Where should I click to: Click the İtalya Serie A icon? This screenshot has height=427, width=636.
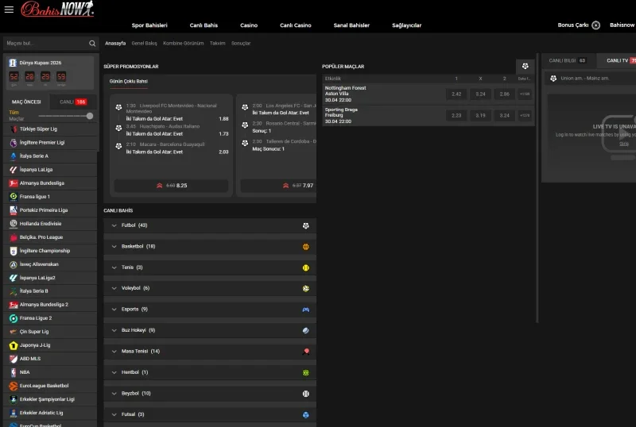(14, 156)
